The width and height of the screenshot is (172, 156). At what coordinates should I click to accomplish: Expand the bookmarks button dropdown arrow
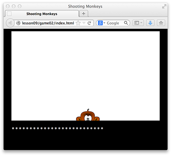coord(141,23)
